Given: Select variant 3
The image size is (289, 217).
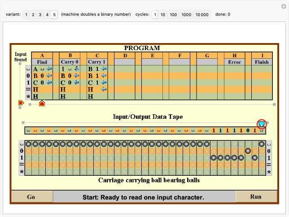Looking at the screenshot, I should (x=40, y=14).
